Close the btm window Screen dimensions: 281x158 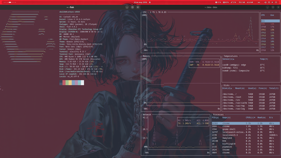pos(278,7)
